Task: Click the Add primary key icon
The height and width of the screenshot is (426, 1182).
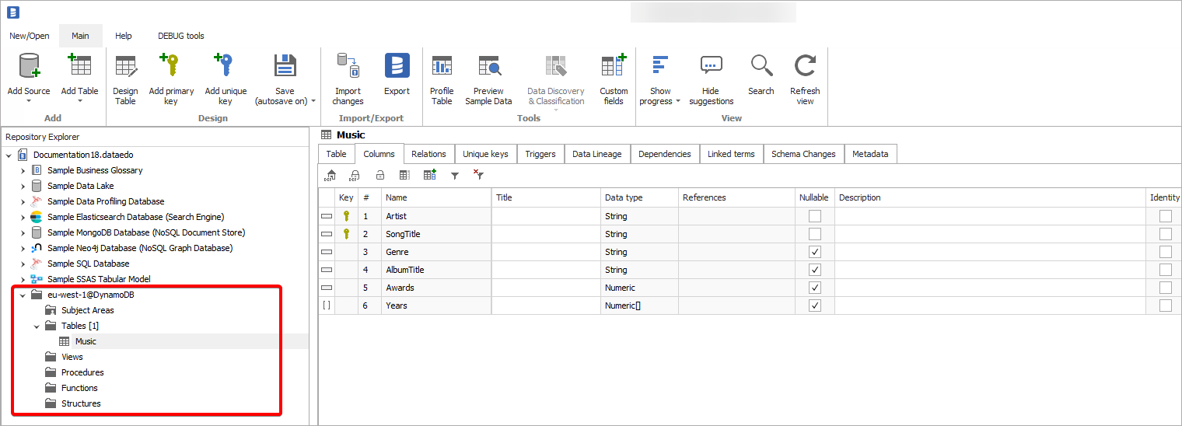Action: [170, 67]
